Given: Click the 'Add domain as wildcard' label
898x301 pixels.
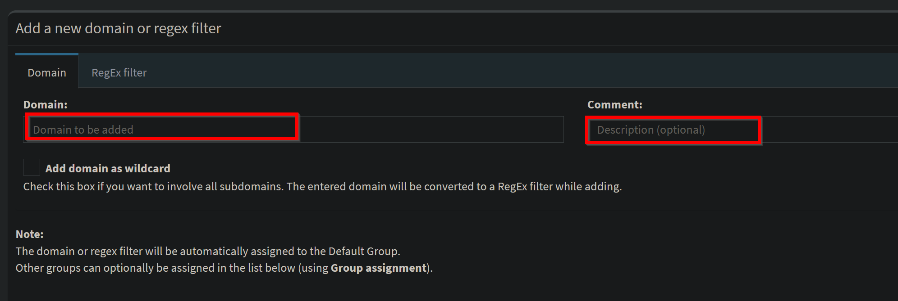Looking at the screenshot, I should click(108, 168).
